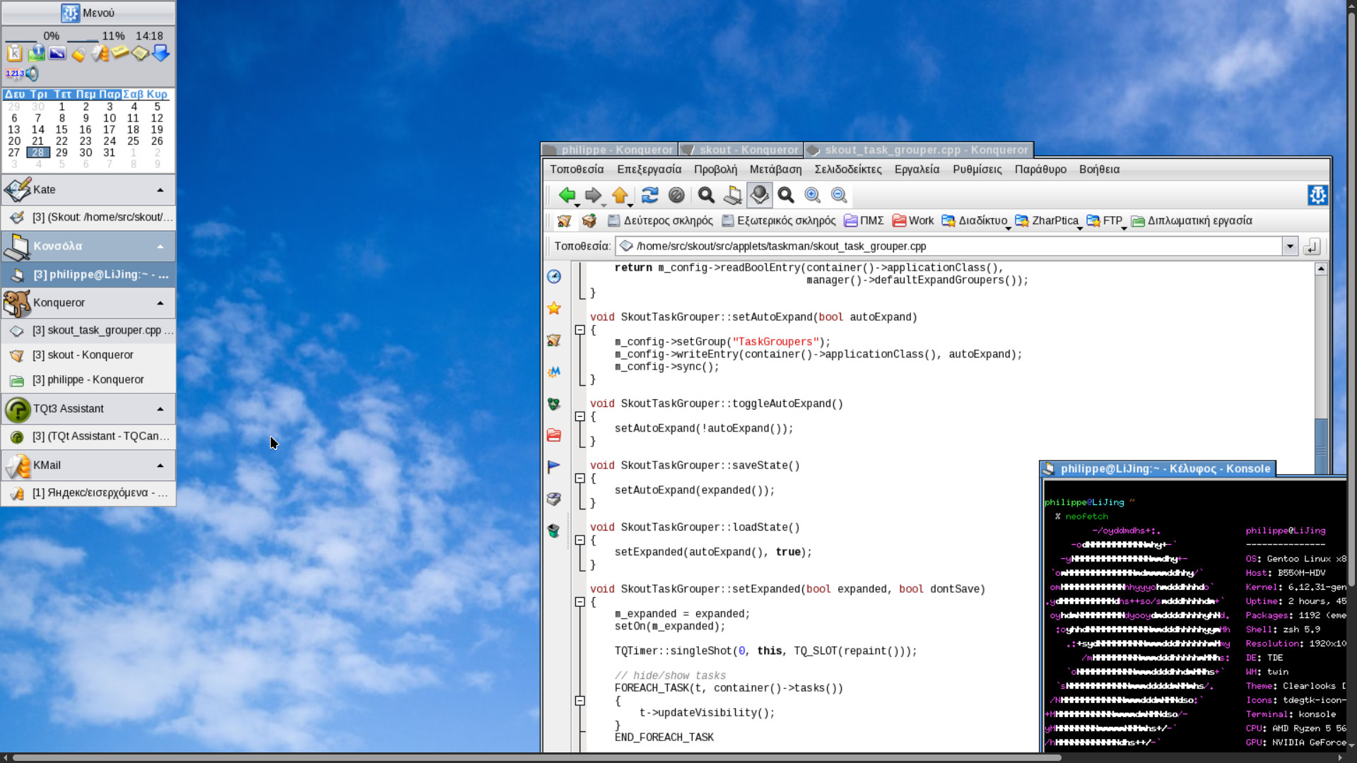Fold the saveState function code block

pos(580,478)
